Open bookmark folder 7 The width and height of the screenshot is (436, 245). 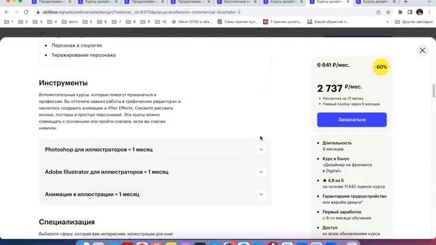pyautogui.click(x=116, y=22)
